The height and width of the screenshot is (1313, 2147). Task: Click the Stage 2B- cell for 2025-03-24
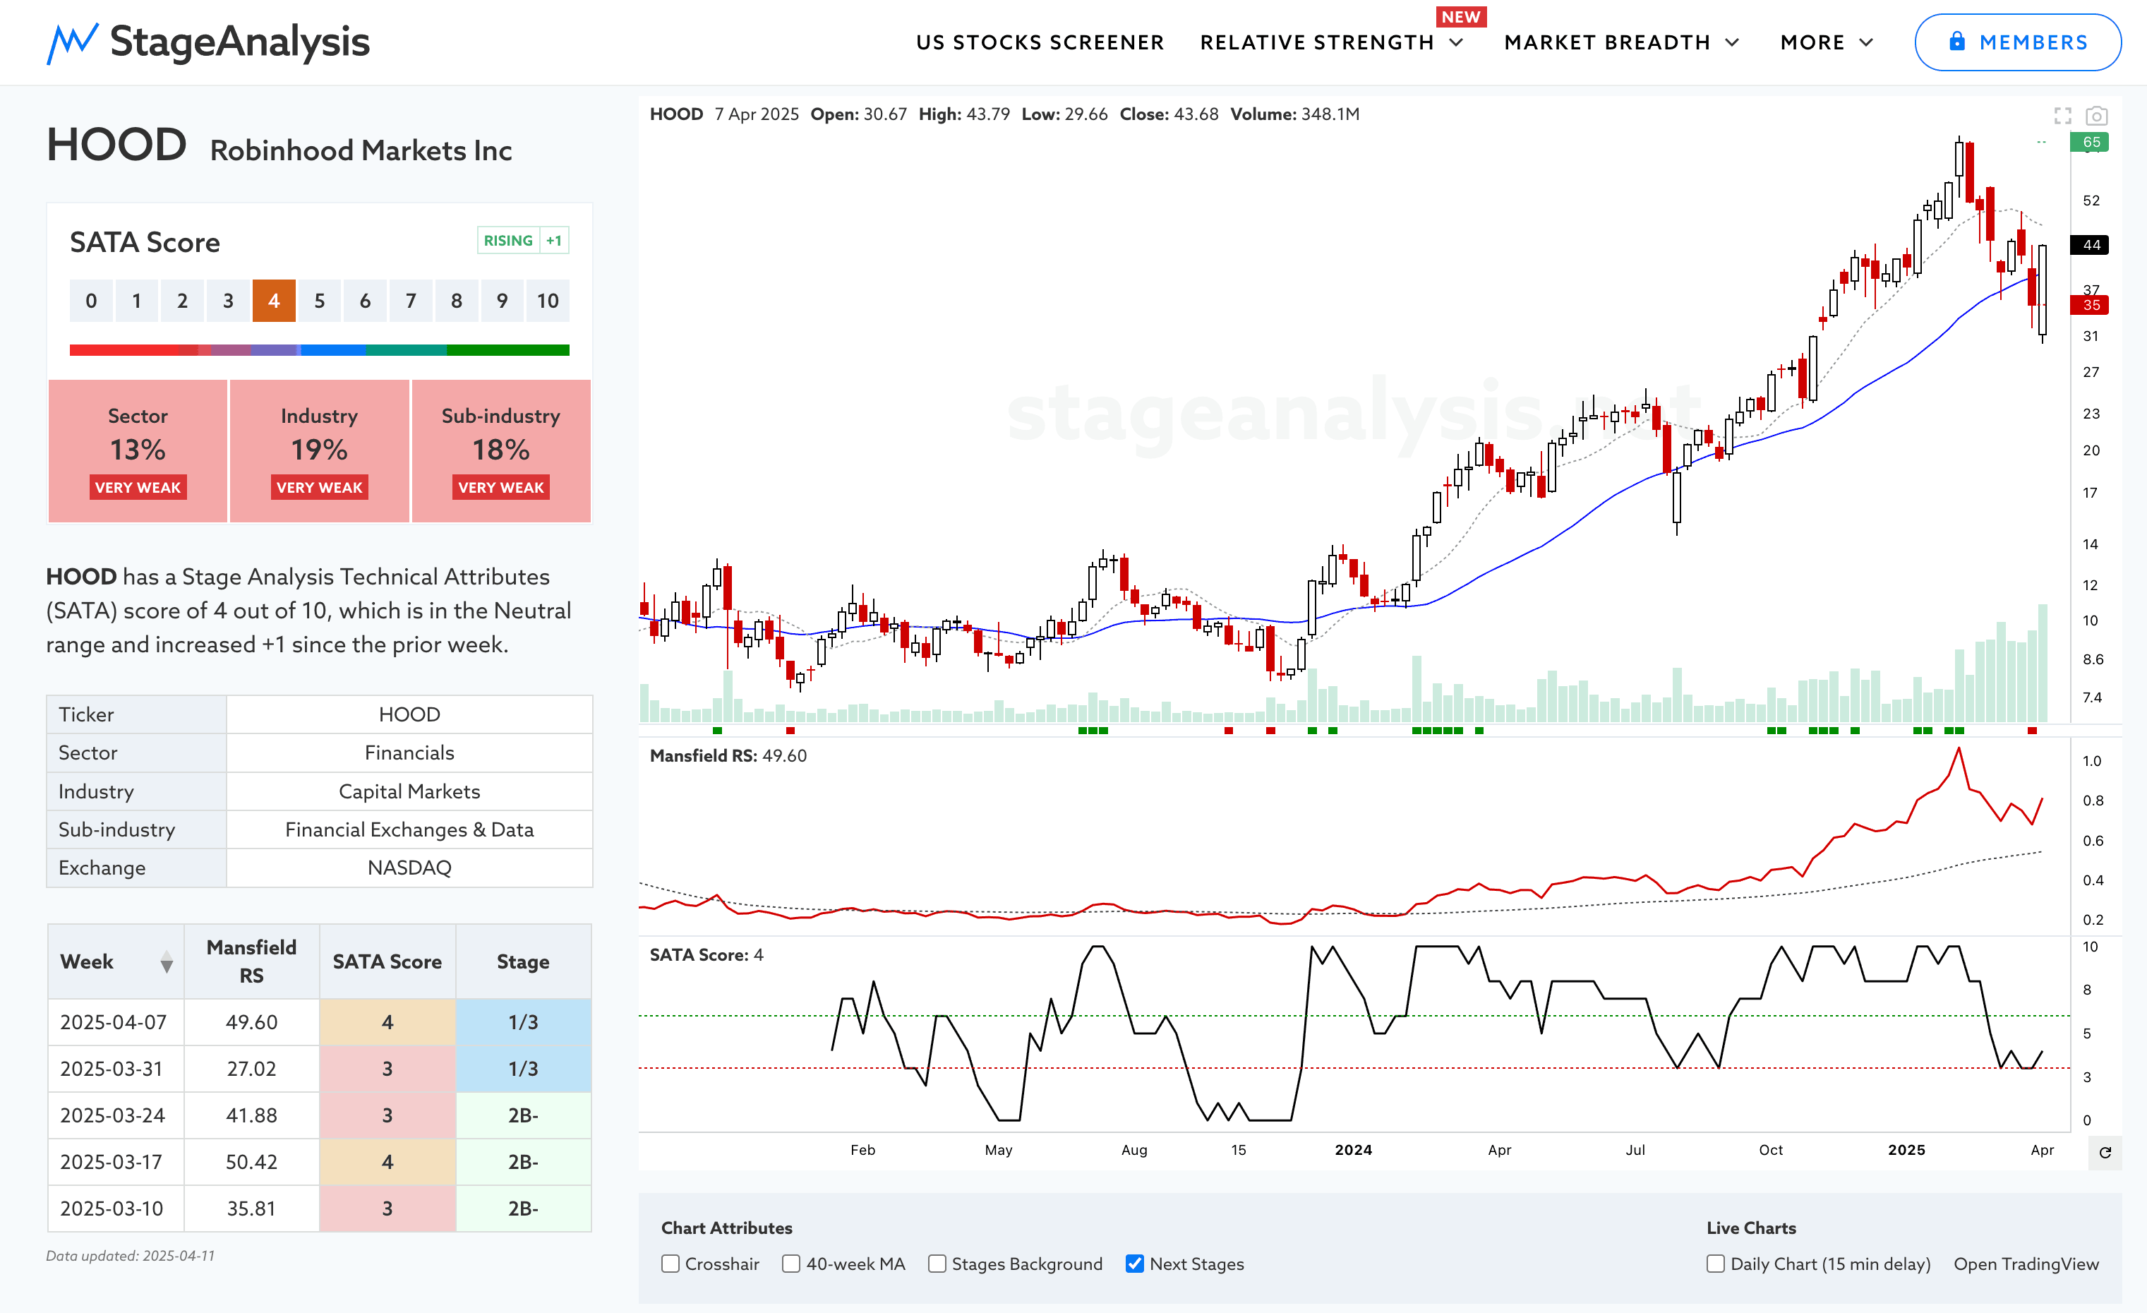(524, 1115)
